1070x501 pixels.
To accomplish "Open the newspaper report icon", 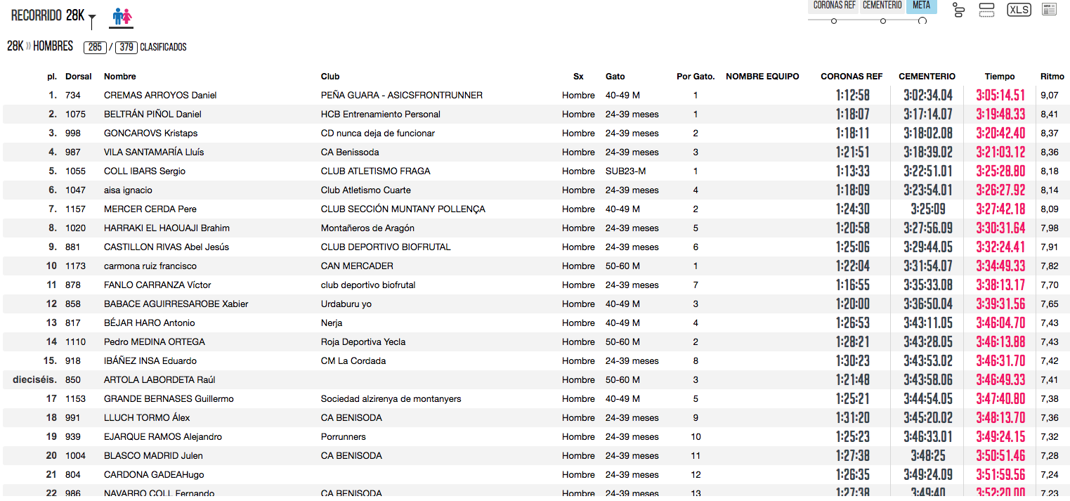I will point(1049,10).
